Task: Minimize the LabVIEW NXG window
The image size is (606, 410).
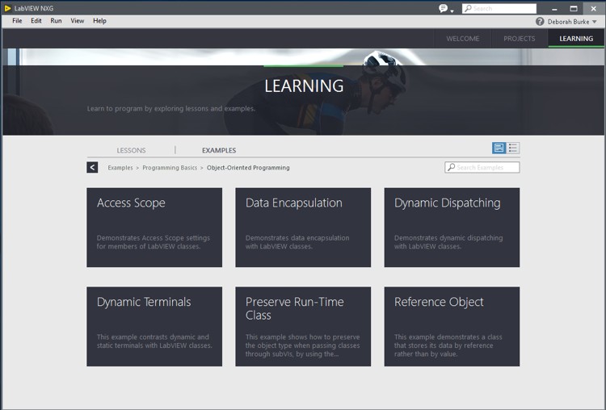Action: 554,9
